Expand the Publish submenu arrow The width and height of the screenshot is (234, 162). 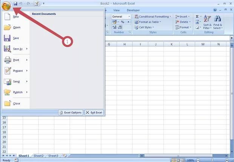coord(27,92)
